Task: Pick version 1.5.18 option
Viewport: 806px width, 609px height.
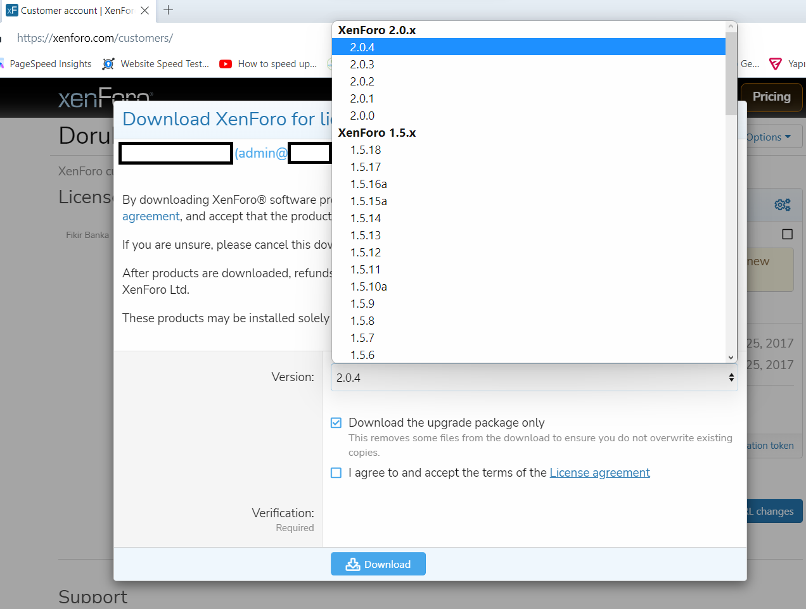Action: [x=528, y=149]
